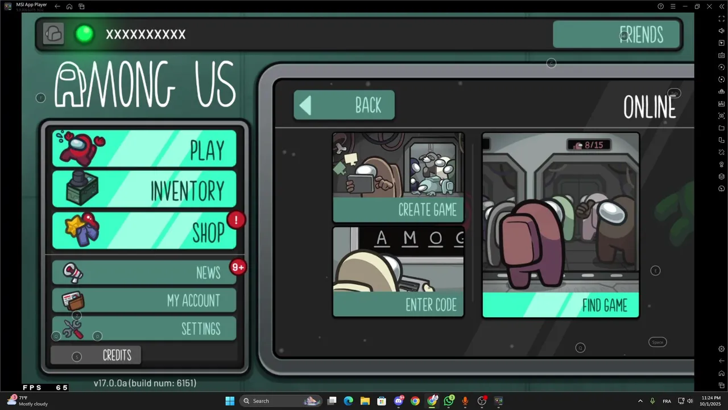Click the home icon in title bar
The height and width of the screenshot is (410, 728).
(69, 6)
